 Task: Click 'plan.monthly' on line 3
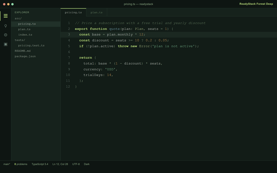click(120, 35)
